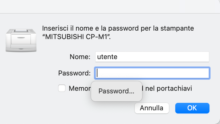The height and width of the screenshot is (124, 220).
Task: Click the dialog's top title bar area
Action: coord(110,6)
